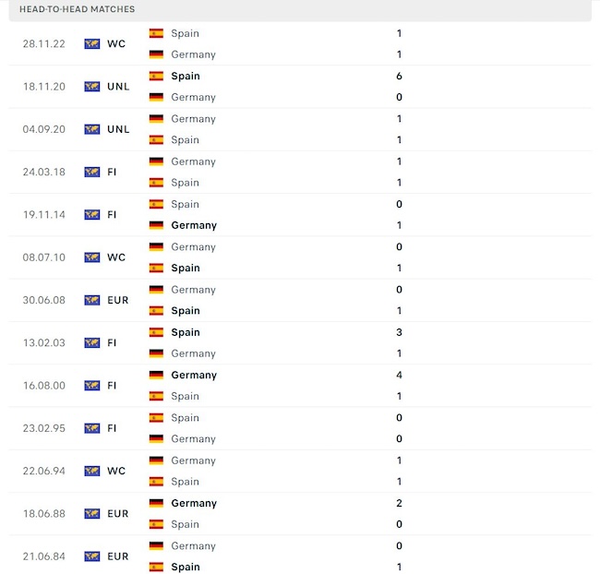The image size is (600, 574).
Task: Click Spain's flag in the 28.11.22 match
Action: 156,33
